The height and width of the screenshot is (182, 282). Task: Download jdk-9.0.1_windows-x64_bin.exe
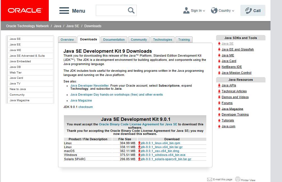click(x=163, y=155)
